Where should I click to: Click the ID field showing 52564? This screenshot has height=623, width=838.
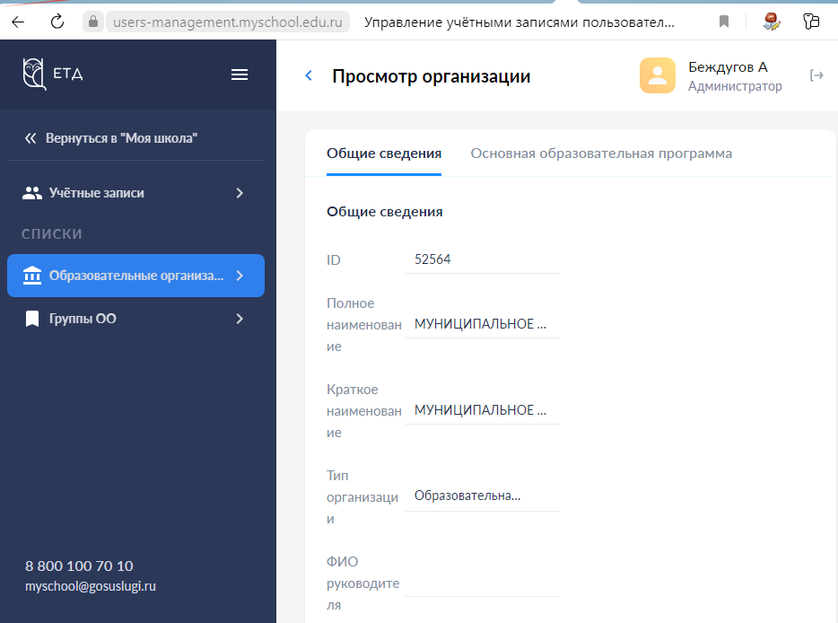(x=482, y=260)
